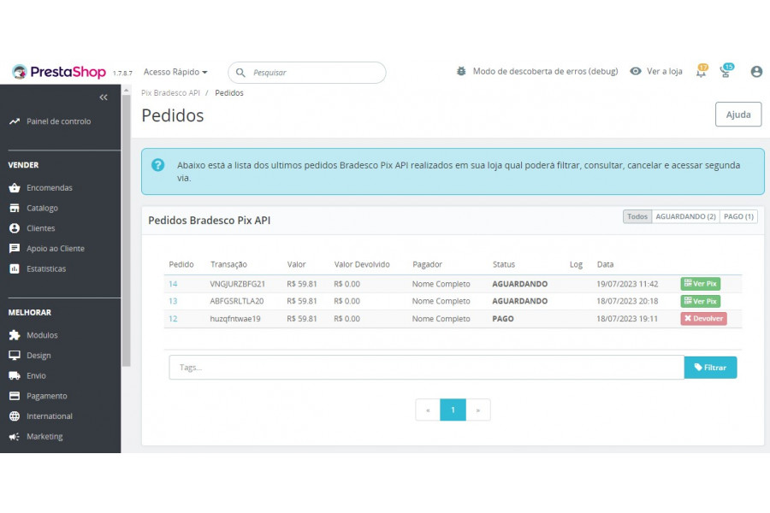This screenshot has width=770, height=513.
Task: Click the next page » pagination button
Action: pyautogui.click(x=477, y=410)
